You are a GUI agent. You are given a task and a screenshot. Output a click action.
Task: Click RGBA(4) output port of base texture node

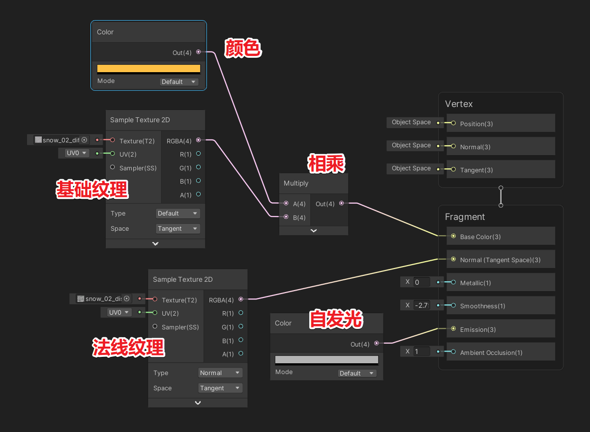tap(198, 140)
